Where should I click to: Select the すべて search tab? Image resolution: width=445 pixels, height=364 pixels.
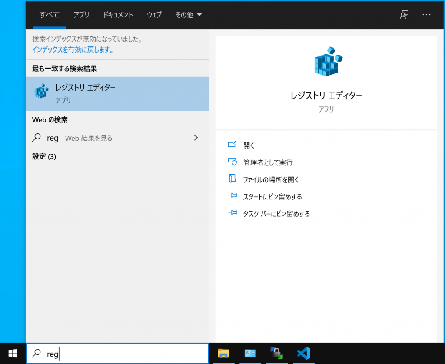pyautogui.click(x=50, y=15)
